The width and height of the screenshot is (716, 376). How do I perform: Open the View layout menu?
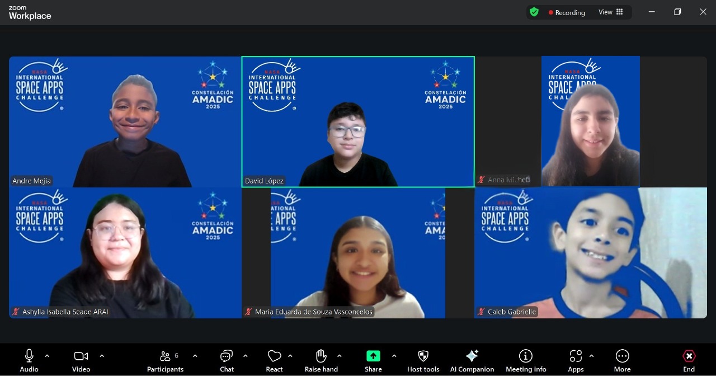pyautogui.click(x=611, y=12)
